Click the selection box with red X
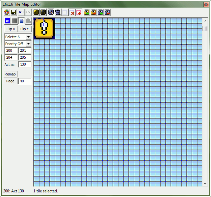Screen dimensions: 211x197 coord(72,13)
